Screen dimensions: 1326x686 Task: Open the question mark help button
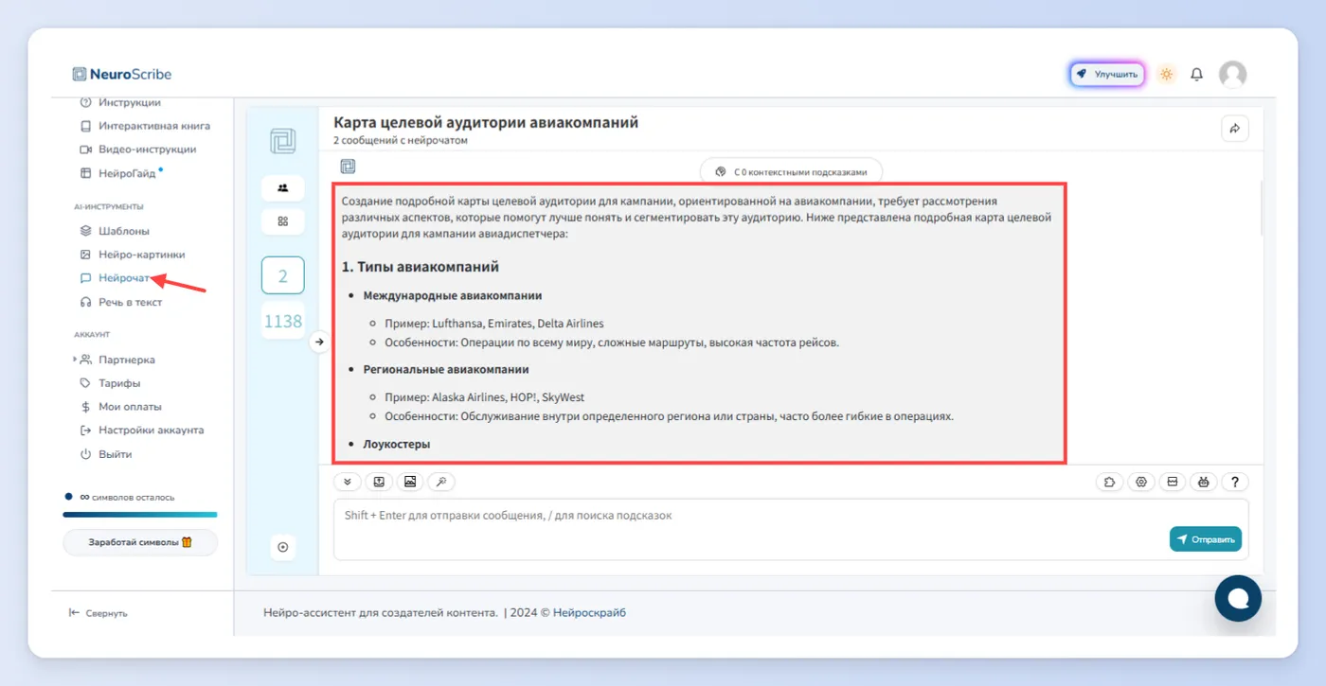(1235, 482)
